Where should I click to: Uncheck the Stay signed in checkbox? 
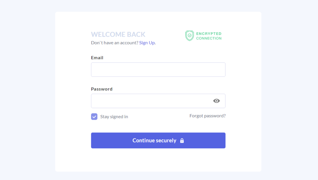(x=94, y=117)
